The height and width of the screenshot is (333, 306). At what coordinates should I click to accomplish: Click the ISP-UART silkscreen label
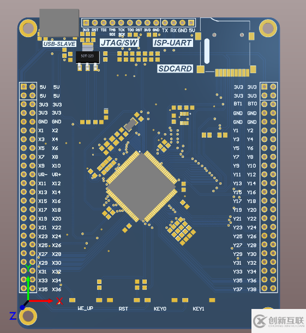172,43
